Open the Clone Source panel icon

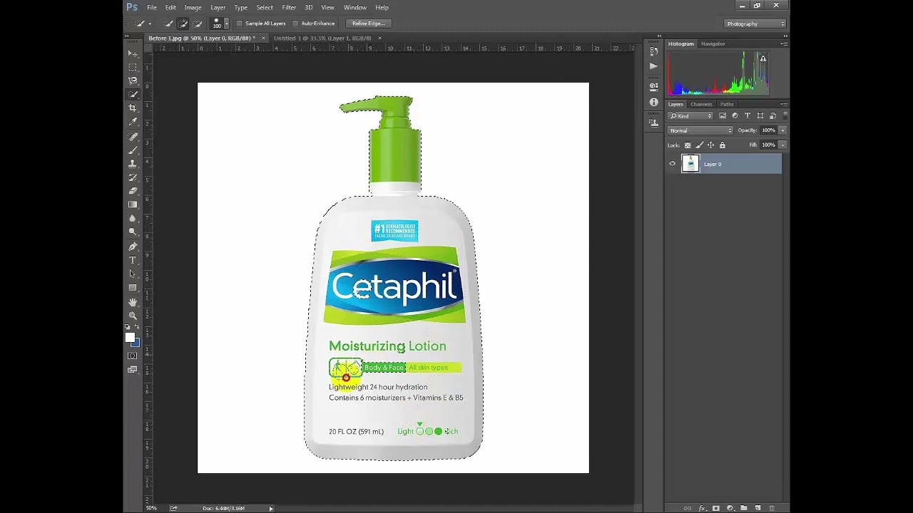click(653, 123)
